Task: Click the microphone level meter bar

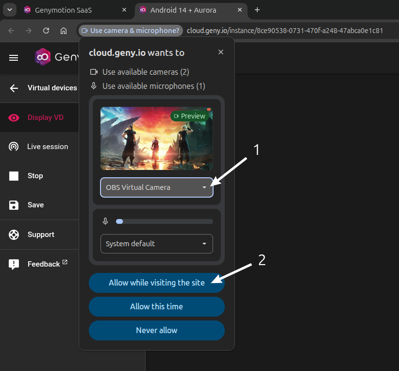Action: [x=165, y=221]
